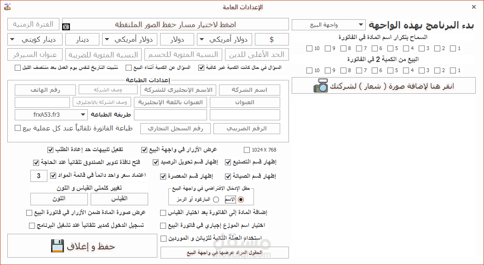The height and width of the screenshot is (265, 484).
Task: Toggle فتح نافذة تدوير الصندوق تلقائياً checkbox
Action: coord(36,162)
